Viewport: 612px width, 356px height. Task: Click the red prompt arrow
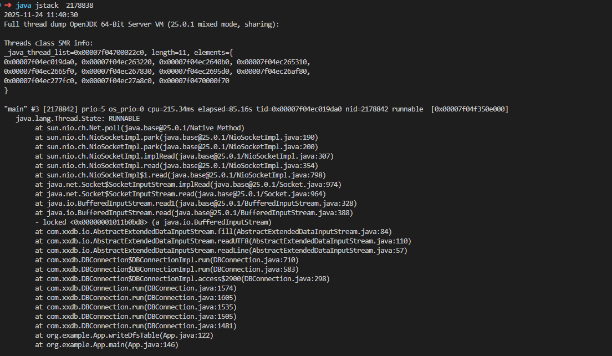[x=8, y=5]
